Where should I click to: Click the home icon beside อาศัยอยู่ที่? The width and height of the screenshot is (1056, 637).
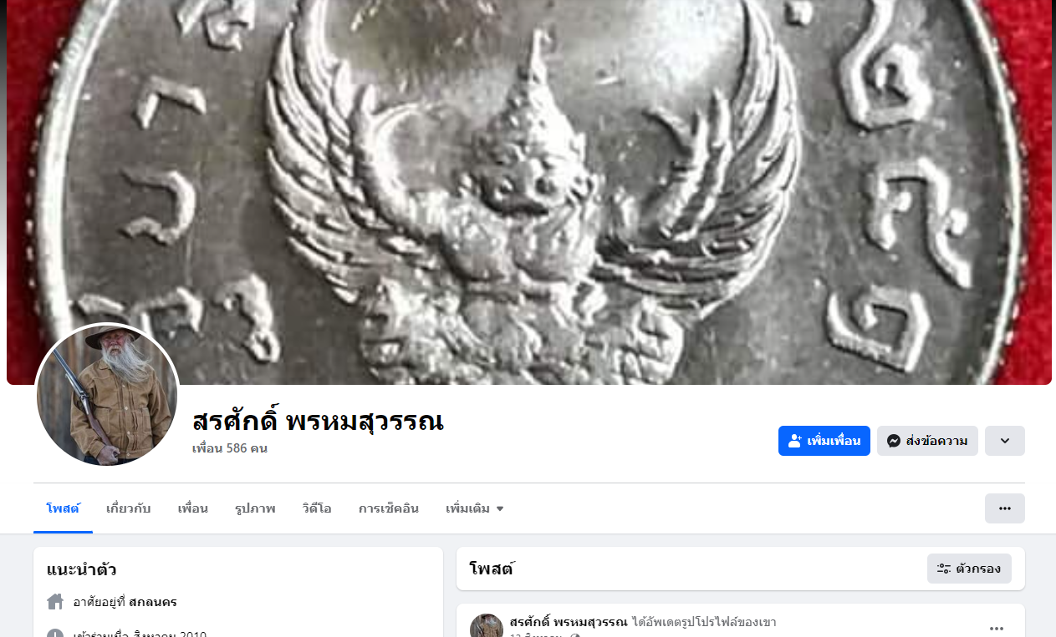tap(55, 601)
